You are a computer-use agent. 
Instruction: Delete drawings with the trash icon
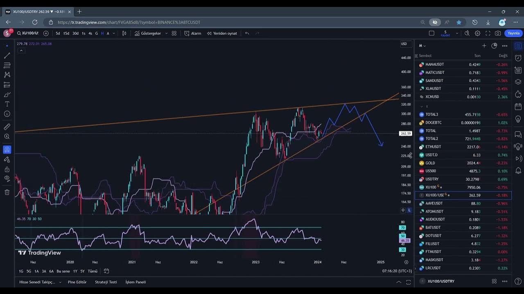(x=7, y=192)
